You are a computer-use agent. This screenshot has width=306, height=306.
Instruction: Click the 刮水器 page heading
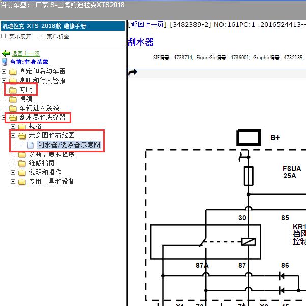pyautogui.click(x=141, y=42)
